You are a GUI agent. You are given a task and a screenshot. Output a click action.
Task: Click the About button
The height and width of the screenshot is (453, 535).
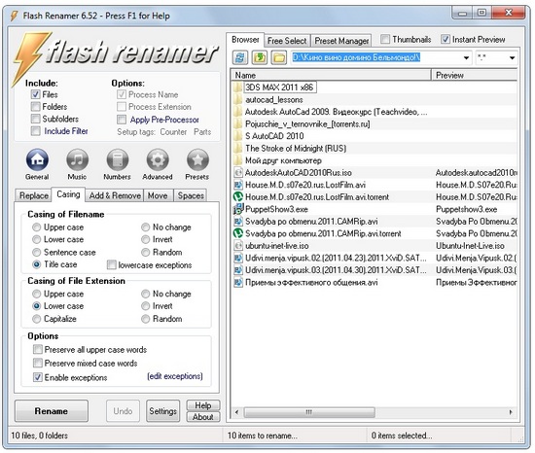[203, 417]
